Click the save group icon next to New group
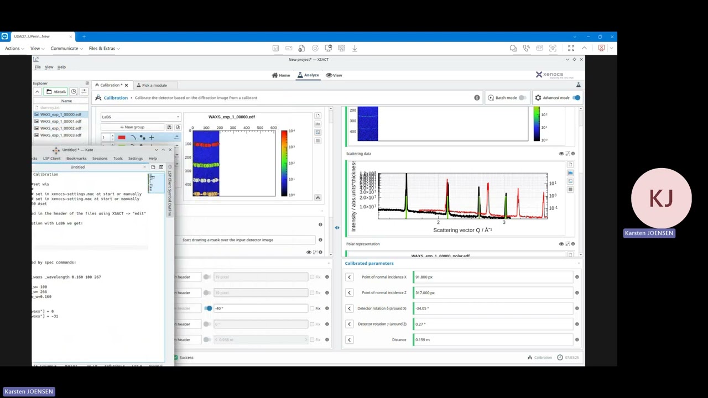 tap(170, 127)
